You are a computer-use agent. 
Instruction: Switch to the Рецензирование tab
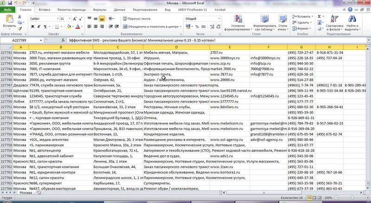coord(145,10)
